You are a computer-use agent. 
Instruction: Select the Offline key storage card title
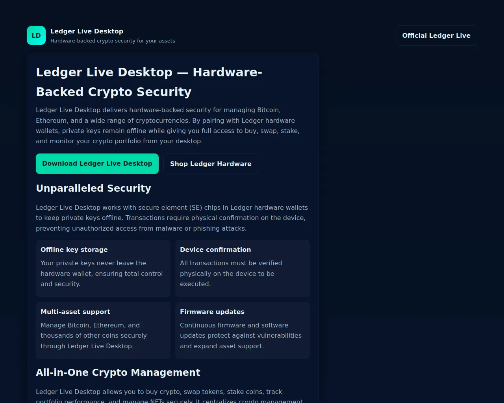[74, 250]
